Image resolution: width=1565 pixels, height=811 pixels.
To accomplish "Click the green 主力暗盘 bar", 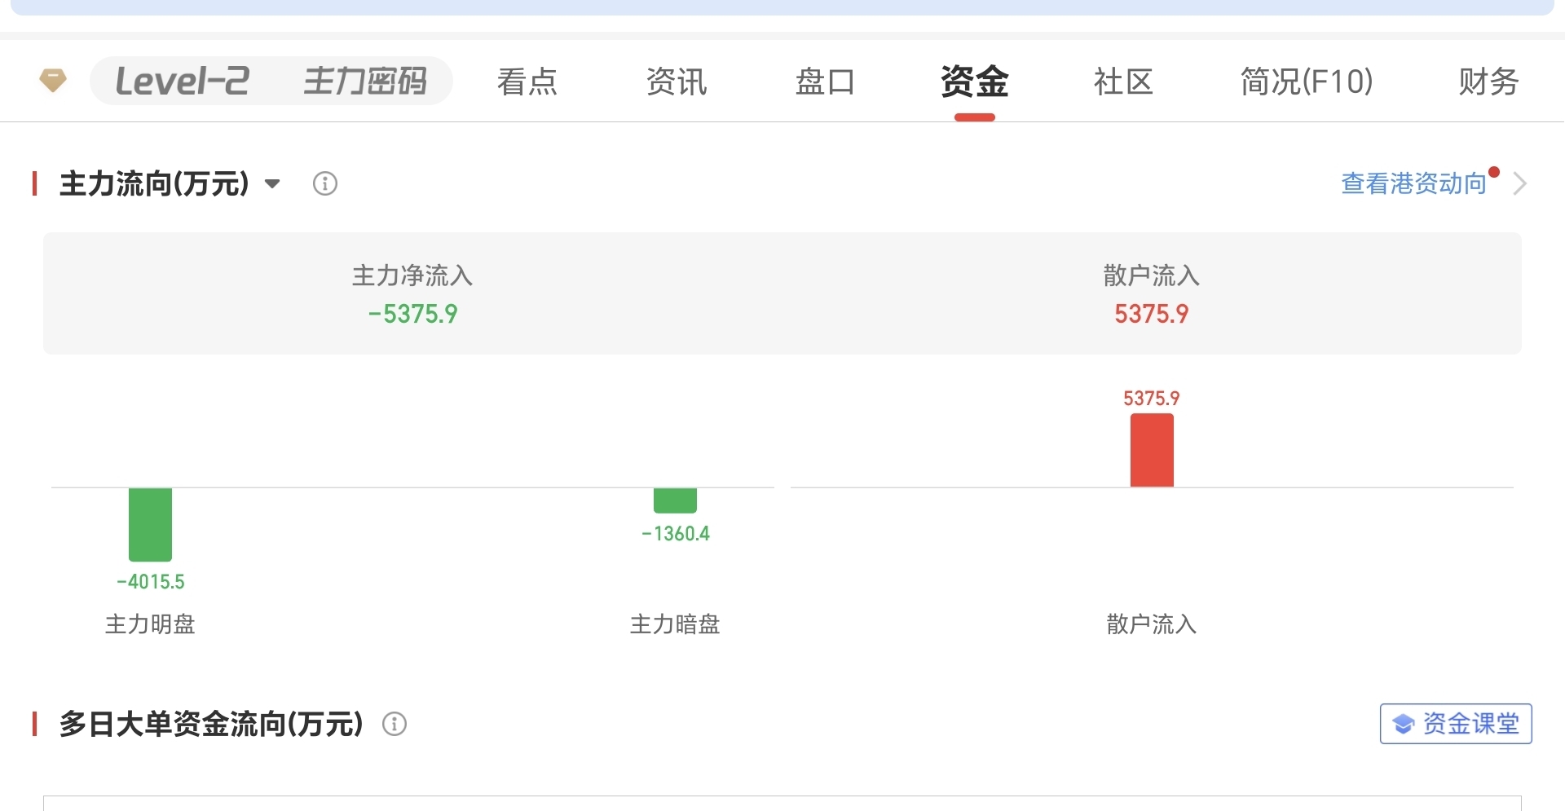I will (x=675, y=500).
